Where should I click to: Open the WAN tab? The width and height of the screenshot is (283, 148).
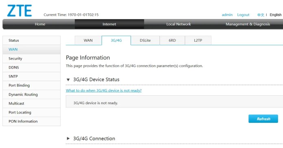88,40
